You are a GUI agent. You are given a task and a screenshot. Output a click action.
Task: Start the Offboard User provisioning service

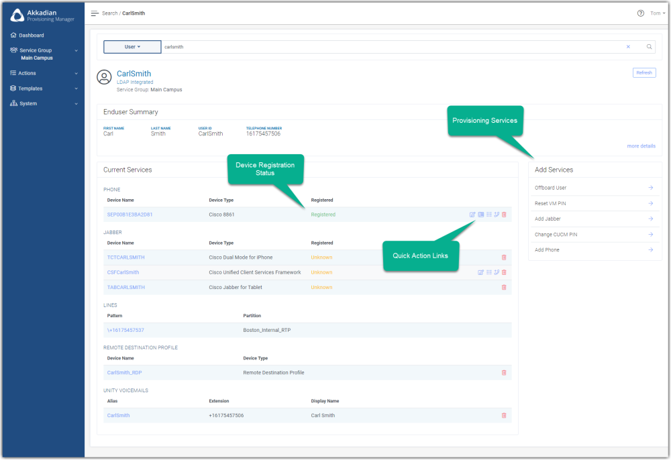pos(595,187)
